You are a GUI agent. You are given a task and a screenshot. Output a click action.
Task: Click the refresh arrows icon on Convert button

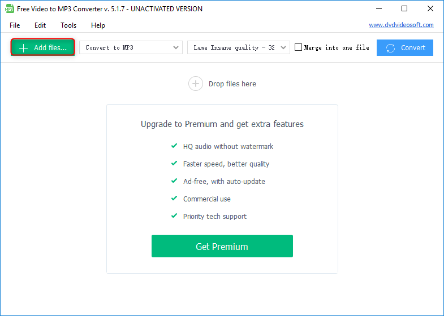(390, 48)
